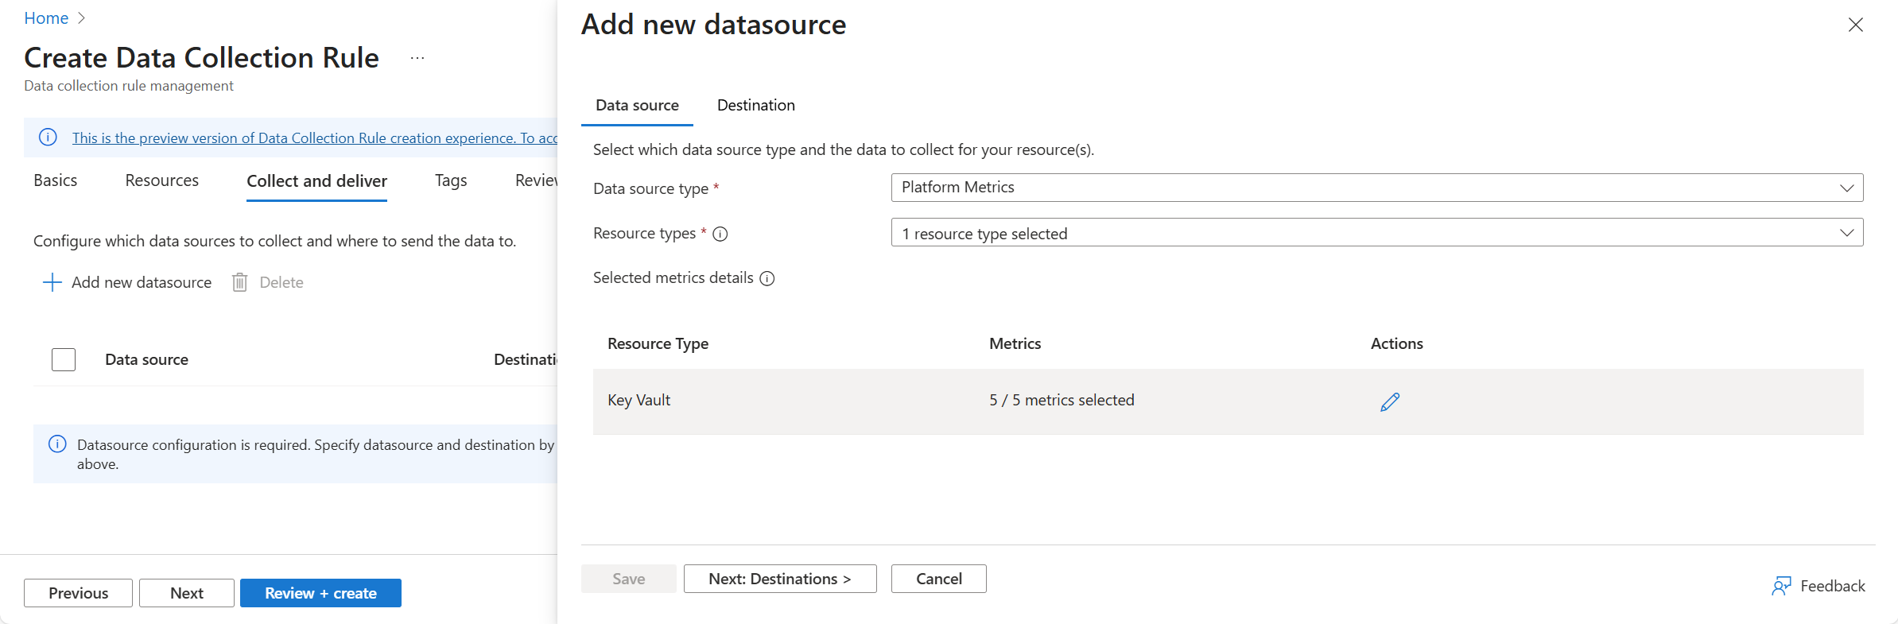Click the pencil edit icon for Key Vault
Screen dimensions: 1898x624
[1389, 402]
